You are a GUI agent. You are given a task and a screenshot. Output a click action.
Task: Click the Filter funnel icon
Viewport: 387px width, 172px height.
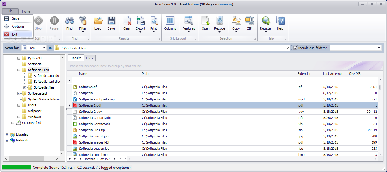[83, 21]
